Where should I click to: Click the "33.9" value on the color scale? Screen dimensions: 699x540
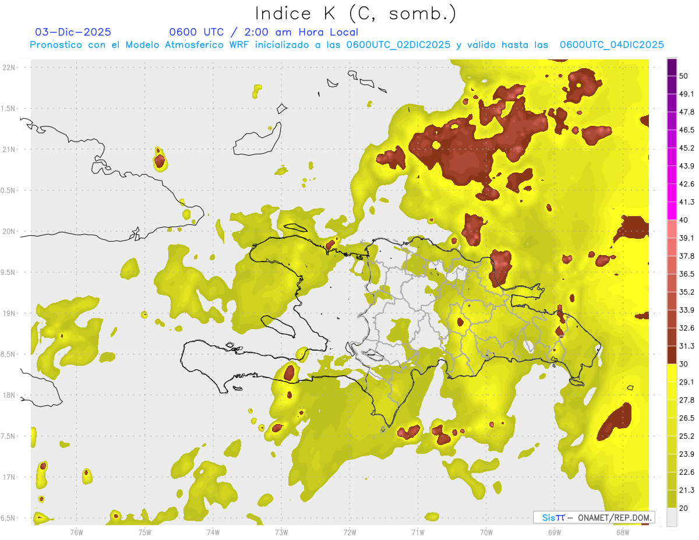point(687,310)
